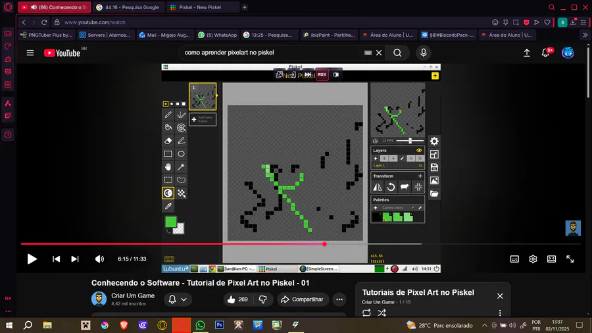Open the sidebar three-dot setup at bottom
Screen dimensions: 592x333
pos(8,311)
